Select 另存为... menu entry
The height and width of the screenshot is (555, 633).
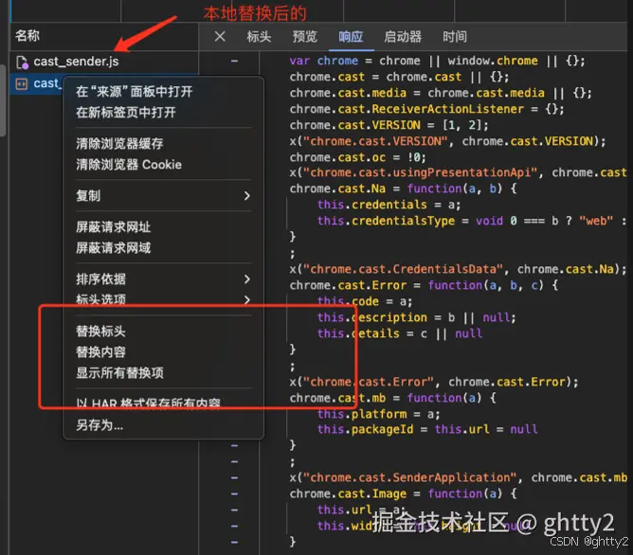pos(99,424)
